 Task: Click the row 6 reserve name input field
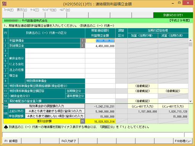[55, 66]
